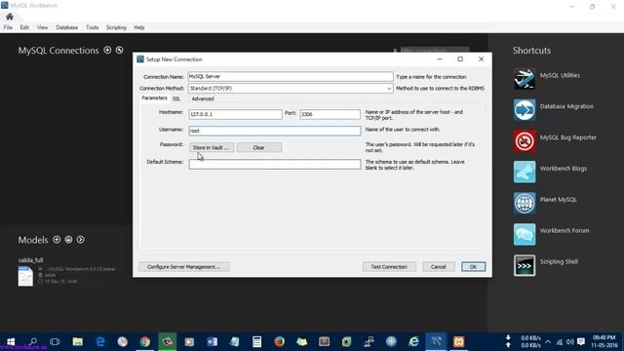Open the Help menu
This screenshot has height=351, width=624.
point(138,27)
